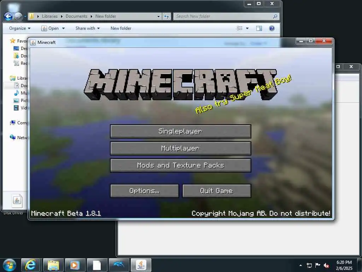Open Mods and Texture Packs
Image resolution: width=362 pixels, height=272 pixels.
(181, 165)
